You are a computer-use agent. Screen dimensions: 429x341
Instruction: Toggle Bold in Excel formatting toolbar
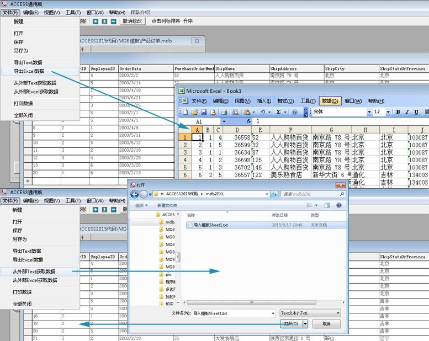click(398, 112)
